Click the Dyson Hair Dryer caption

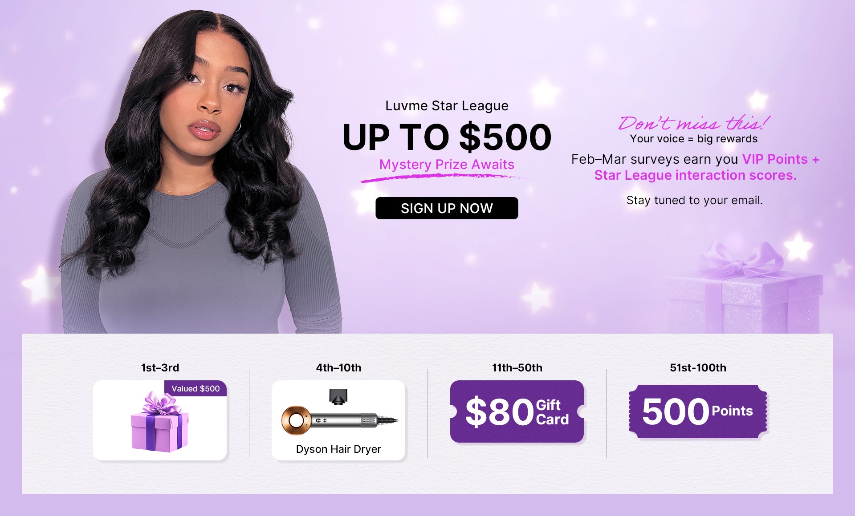click(338, 449)
